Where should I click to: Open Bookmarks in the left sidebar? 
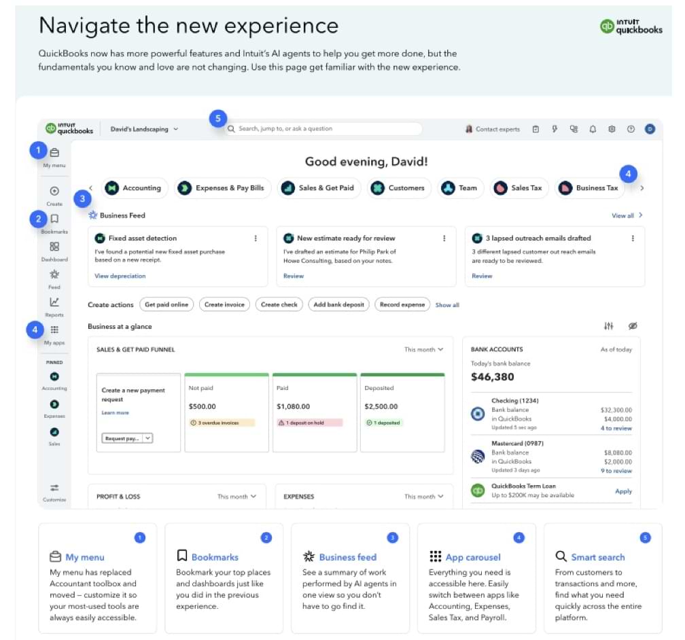coord(54,219)
